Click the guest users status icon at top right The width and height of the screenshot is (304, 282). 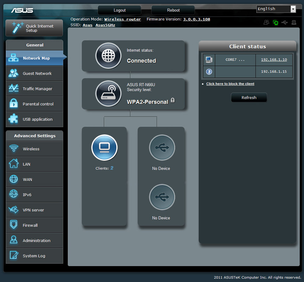[266, 22]
